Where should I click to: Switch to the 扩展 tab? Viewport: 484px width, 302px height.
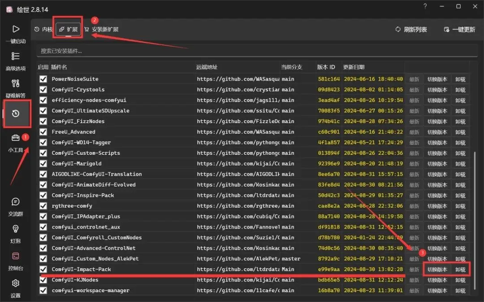[x=68, y=29]
